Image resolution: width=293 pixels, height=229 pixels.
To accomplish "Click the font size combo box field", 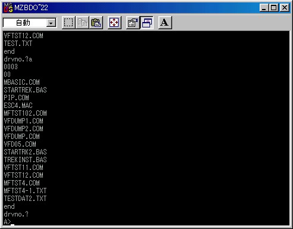I will point(30,23).
